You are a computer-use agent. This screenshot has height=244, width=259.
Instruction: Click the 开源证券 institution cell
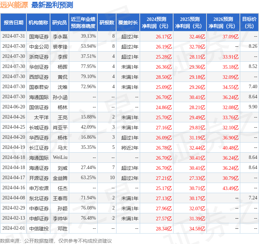coord(39,178)
